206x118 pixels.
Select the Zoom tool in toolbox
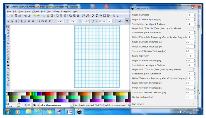tap(8, 36)
